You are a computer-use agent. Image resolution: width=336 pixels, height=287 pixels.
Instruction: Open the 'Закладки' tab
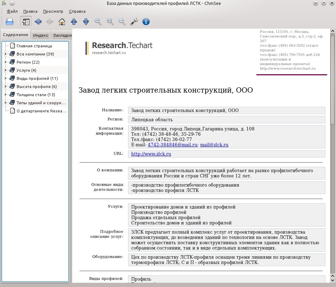(62, 35)
